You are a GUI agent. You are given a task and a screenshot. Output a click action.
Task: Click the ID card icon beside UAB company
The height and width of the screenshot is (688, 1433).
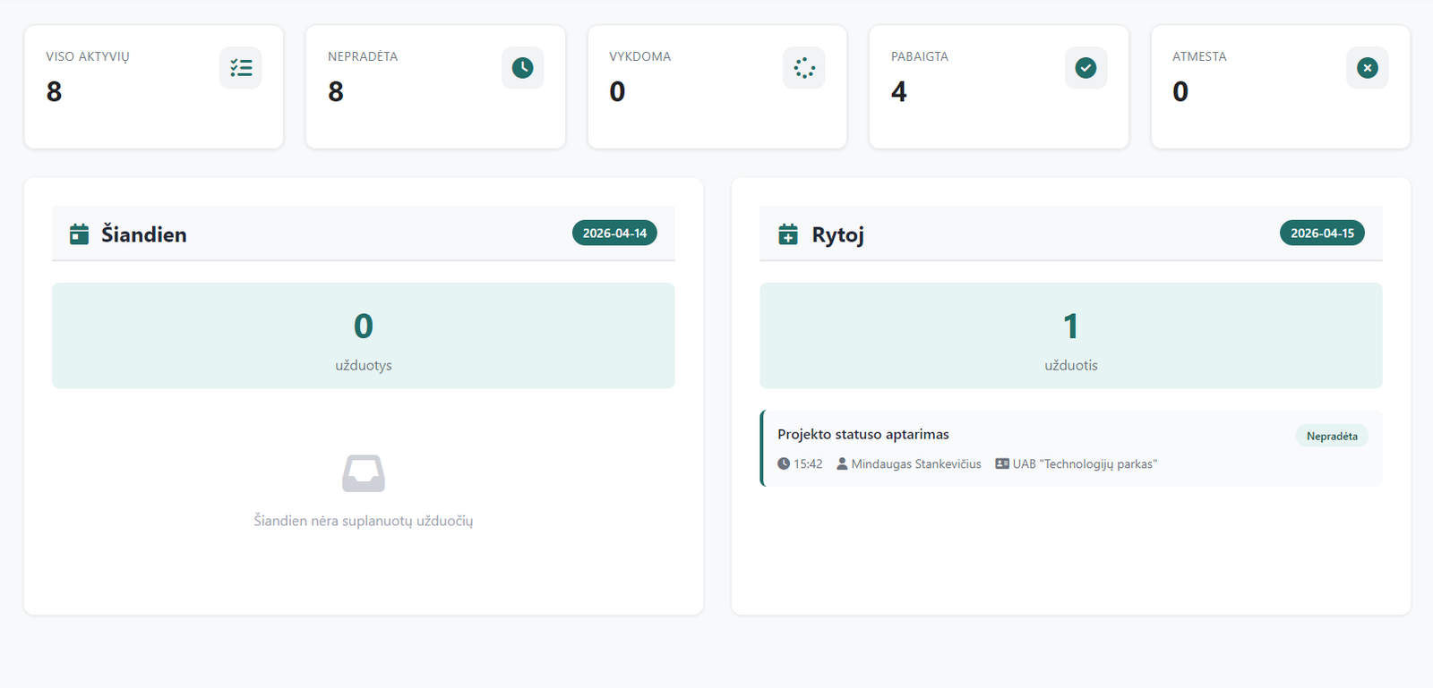(1002, 464)
